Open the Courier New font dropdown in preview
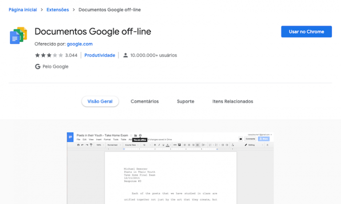Screen dimensions: 341x204 (x=131, y=145)
